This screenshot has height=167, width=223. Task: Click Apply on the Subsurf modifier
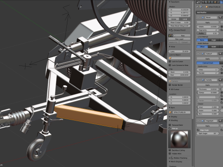tap(208, 59)
